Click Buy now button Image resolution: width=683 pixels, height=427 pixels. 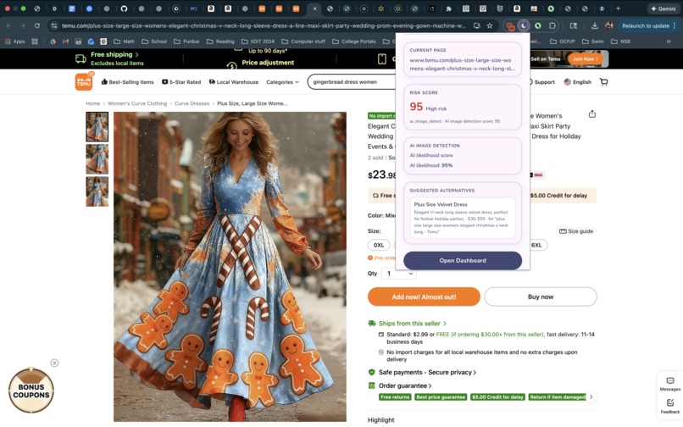click(x=541, y=297)
